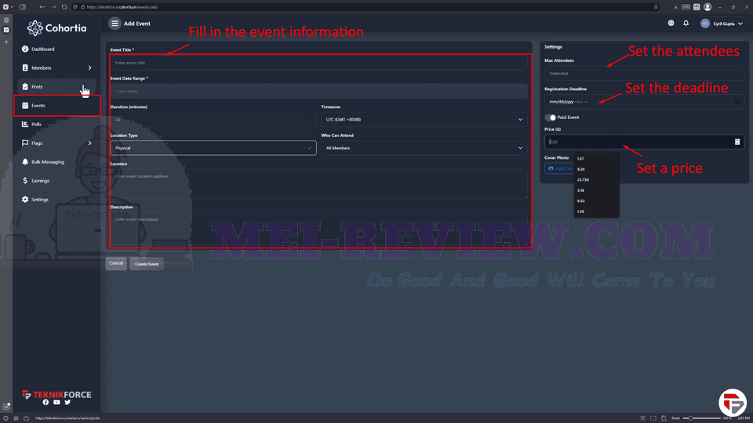753x423 pixels.
Task: Click the Price field stepper arrows
Action: point(737,142)
